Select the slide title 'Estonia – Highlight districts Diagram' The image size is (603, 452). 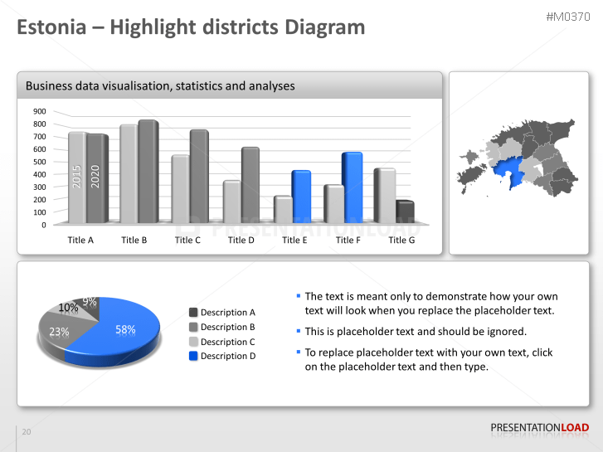click(192, 27)
